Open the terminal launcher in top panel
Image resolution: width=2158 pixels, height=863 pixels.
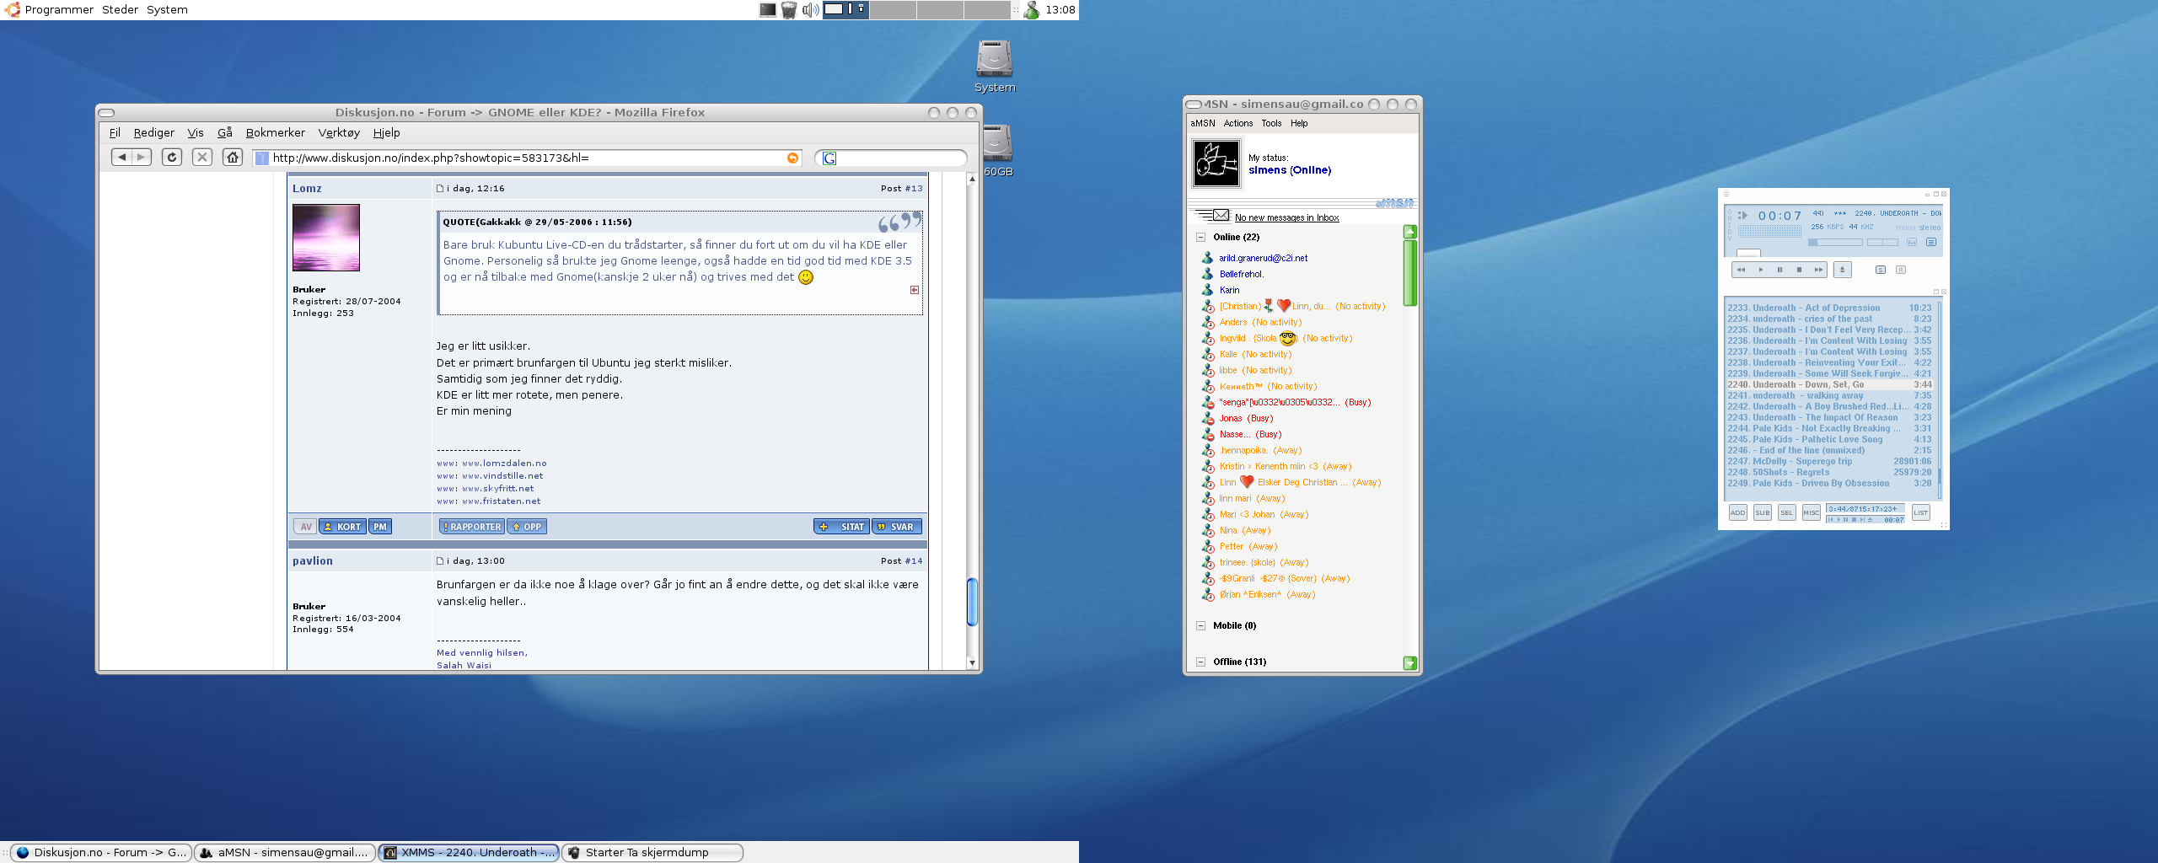tap(767, 9)
